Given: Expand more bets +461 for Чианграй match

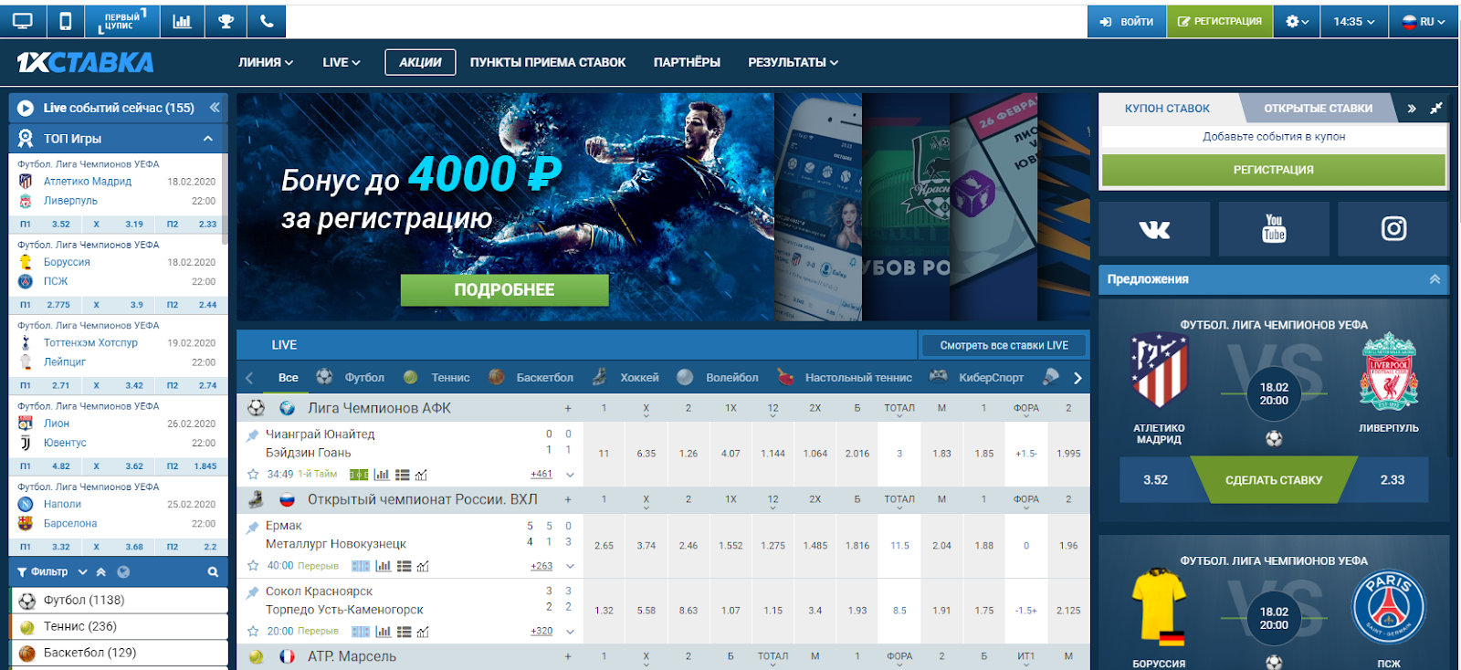Looking at the screenshot, I should (541, 475).
